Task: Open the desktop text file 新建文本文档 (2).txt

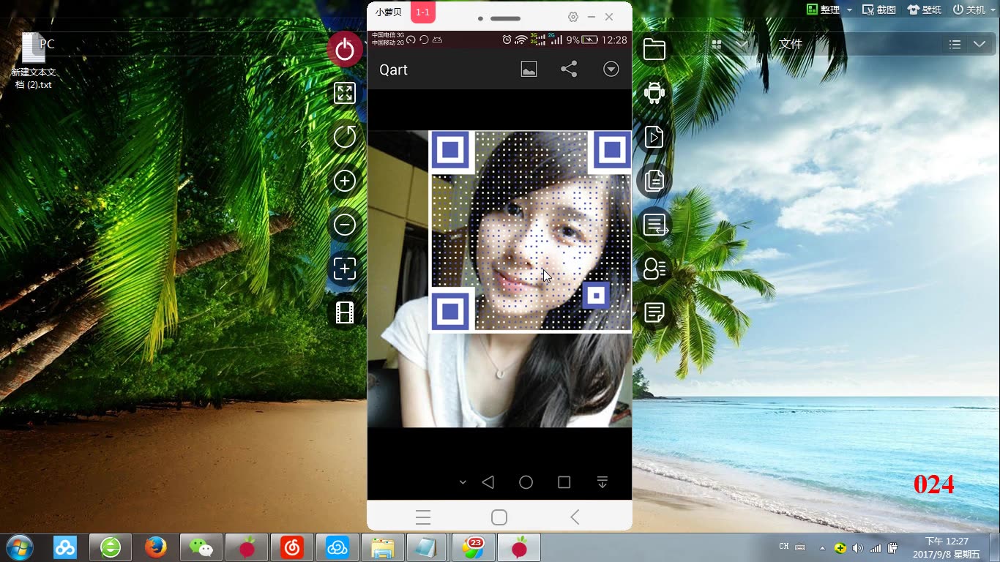Action: click(x=34, y=61)
